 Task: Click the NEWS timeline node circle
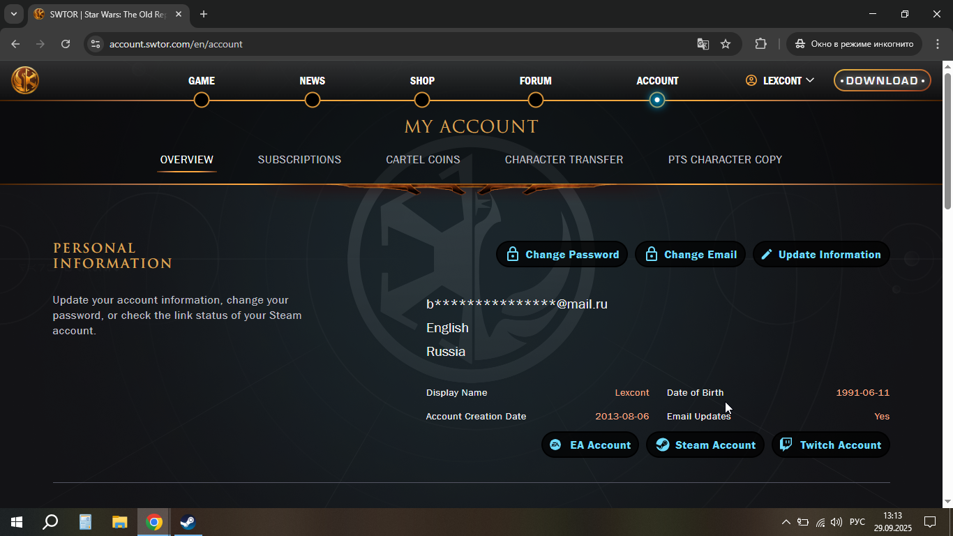(313, 100)
